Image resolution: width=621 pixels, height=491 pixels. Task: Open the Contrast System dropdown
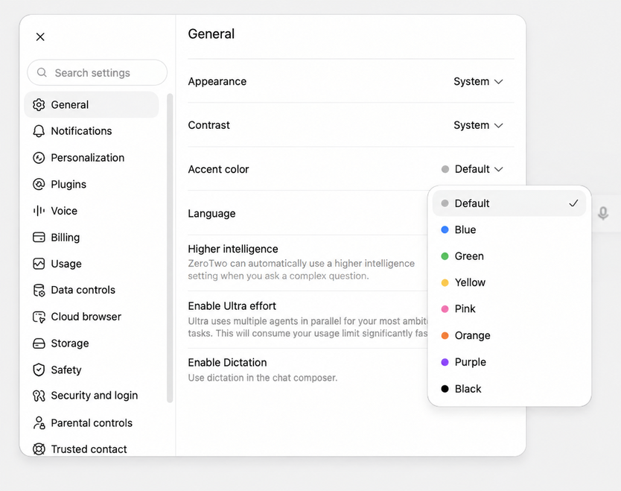(478, 125)
